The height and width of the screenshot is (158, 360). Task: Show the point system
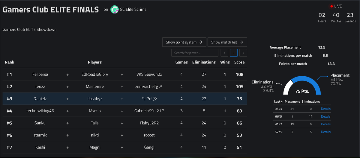click(x=184, y=42)
